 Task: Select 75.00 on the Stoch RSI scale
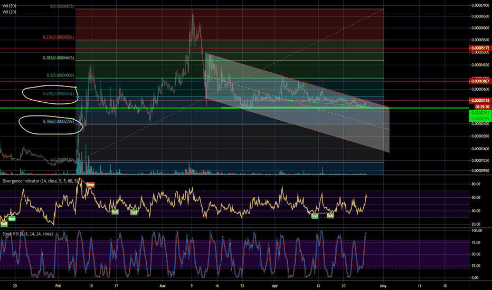[x=476, y=243]
